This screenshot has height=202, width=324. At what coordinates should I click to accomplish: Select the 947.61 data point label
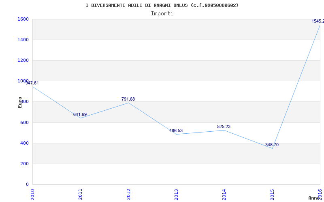[x=32, y=83]
